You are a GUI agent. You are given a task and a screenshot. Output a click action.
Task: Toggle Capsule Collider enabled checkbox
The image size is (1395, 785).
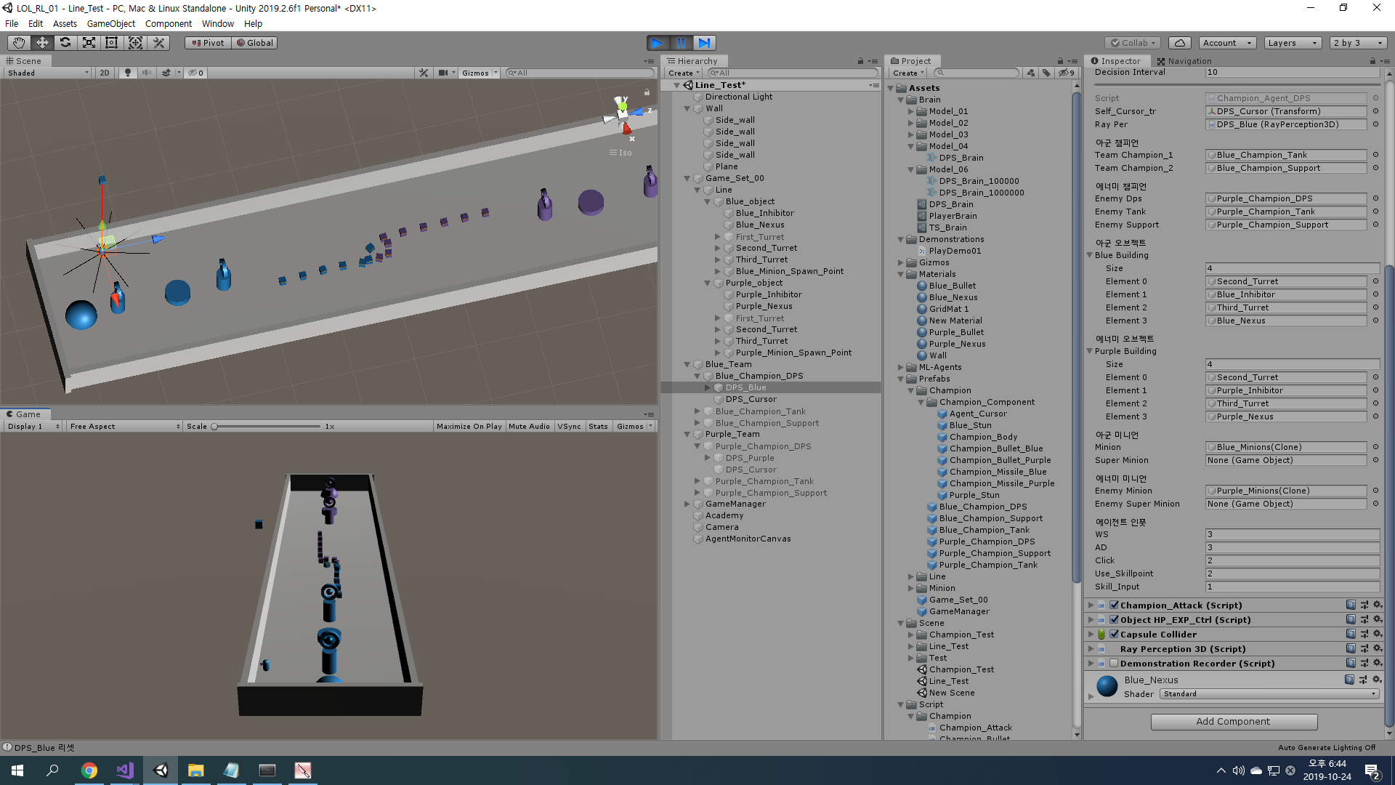pyautogui.click(x=1114, y=634)
